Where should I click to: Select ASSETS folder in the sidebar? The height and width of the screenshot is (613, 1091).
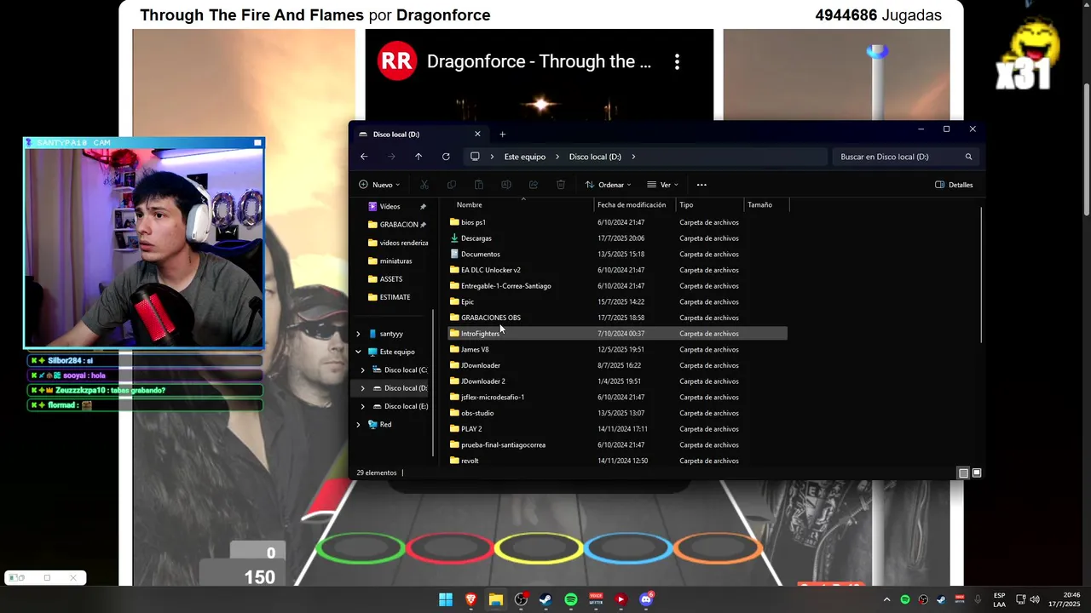pyautogui.click(x=385, y=279)
